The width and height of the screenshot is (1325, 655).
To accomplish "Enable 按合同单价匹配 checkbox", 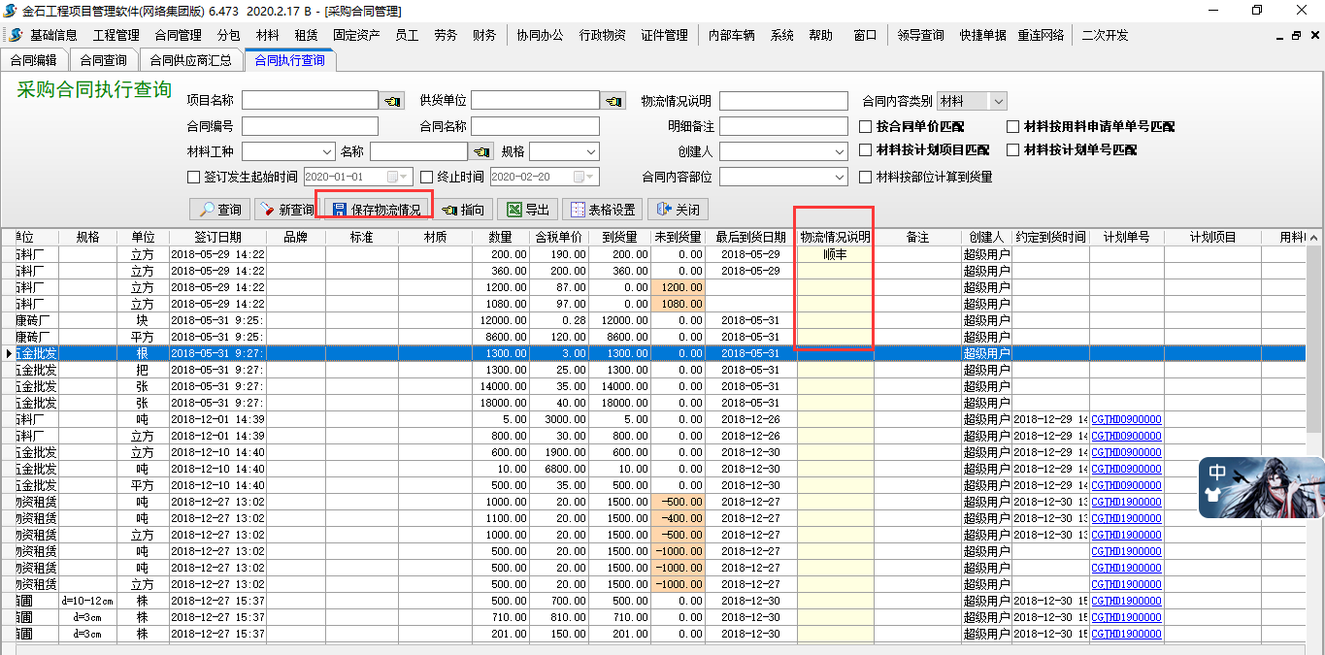I will [867, 126].
